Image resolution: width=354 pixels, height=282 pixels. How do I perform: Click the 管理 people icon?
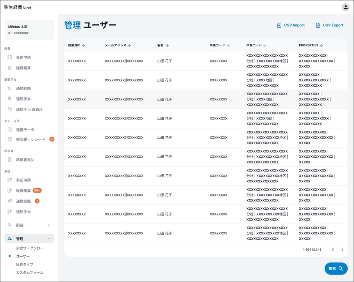tap(10, 239)
